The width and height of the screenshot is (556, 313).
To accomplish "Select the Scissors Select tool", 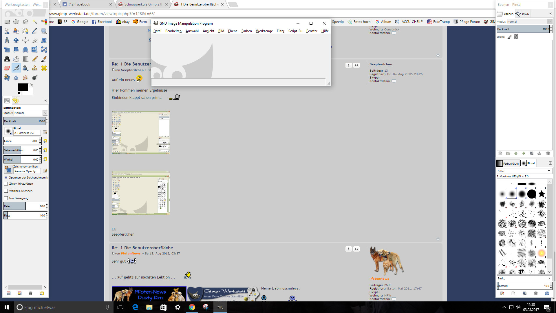I will [x=7, y=31].
